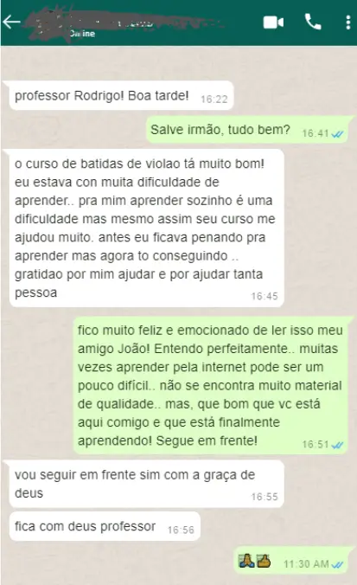Start a video call with camera icon

pyautogui.click(x=273, y=22)
